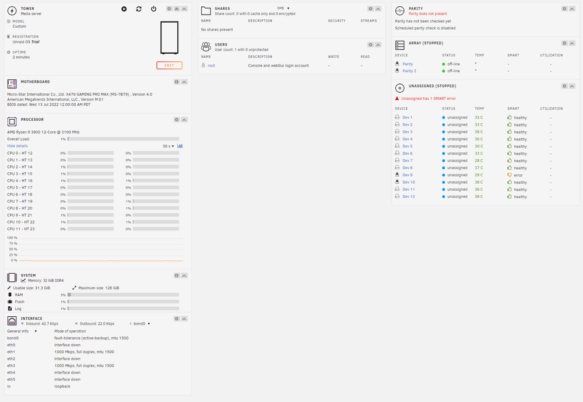This screenshot has height=402, width=583.
Task: Collapse the Parity panel
Action: tap(572, 9)
